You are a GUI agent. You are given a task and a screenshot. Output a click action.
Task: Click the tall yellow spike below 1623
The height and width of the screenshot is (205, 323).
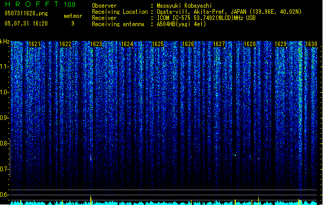(91, 199)
